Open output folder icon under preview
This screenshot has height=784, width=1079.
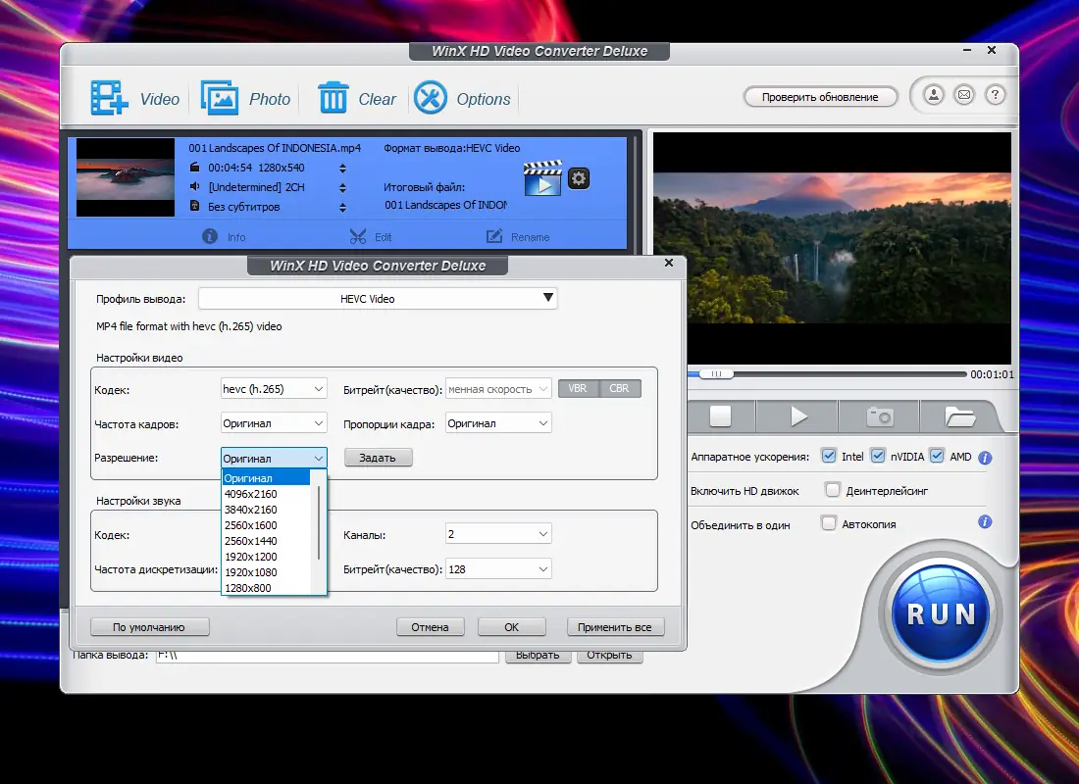point(959,416)
